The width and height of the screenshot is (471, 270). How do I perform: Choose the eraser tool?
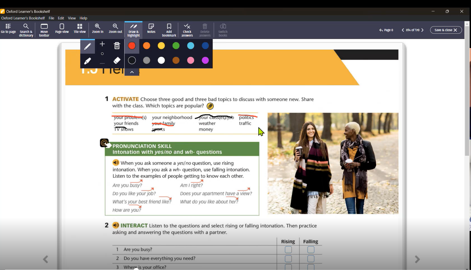tap(117, 60)
